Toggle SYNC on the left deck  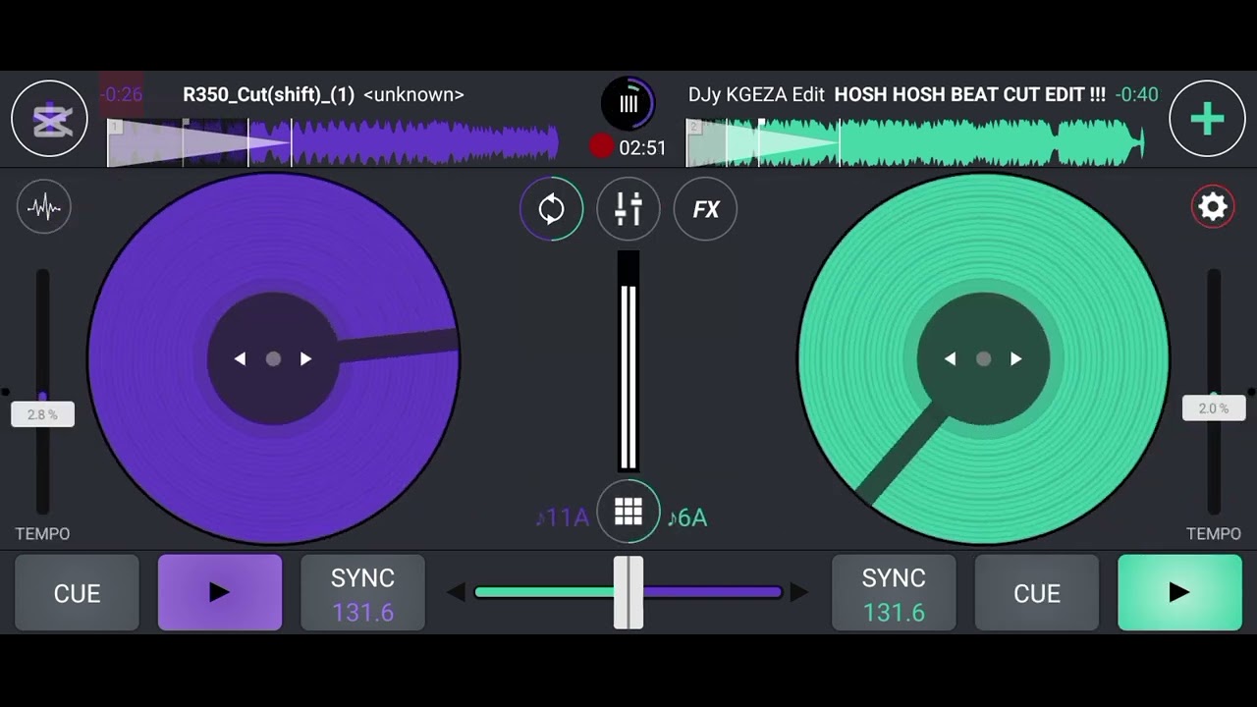362,592
